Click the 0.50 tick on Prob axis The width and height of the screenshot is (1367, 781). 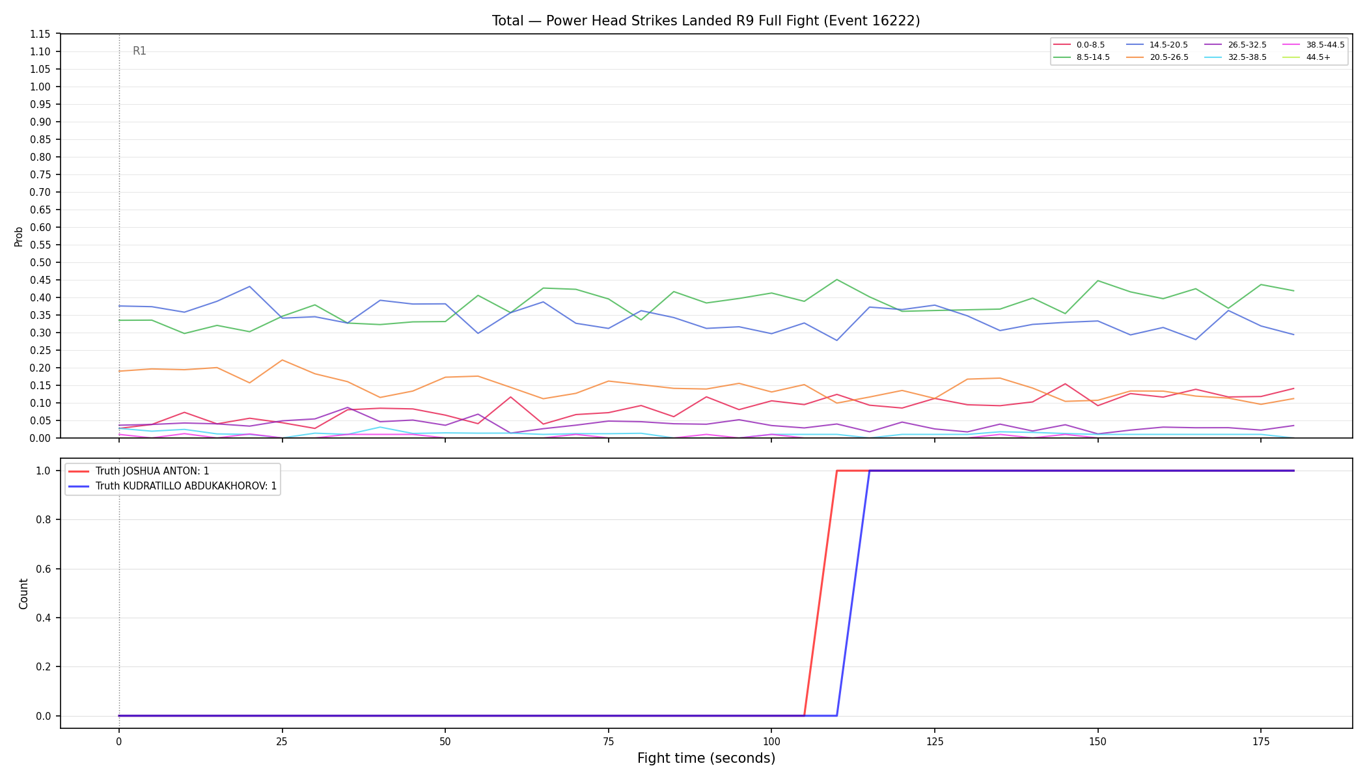coord(40,263)
